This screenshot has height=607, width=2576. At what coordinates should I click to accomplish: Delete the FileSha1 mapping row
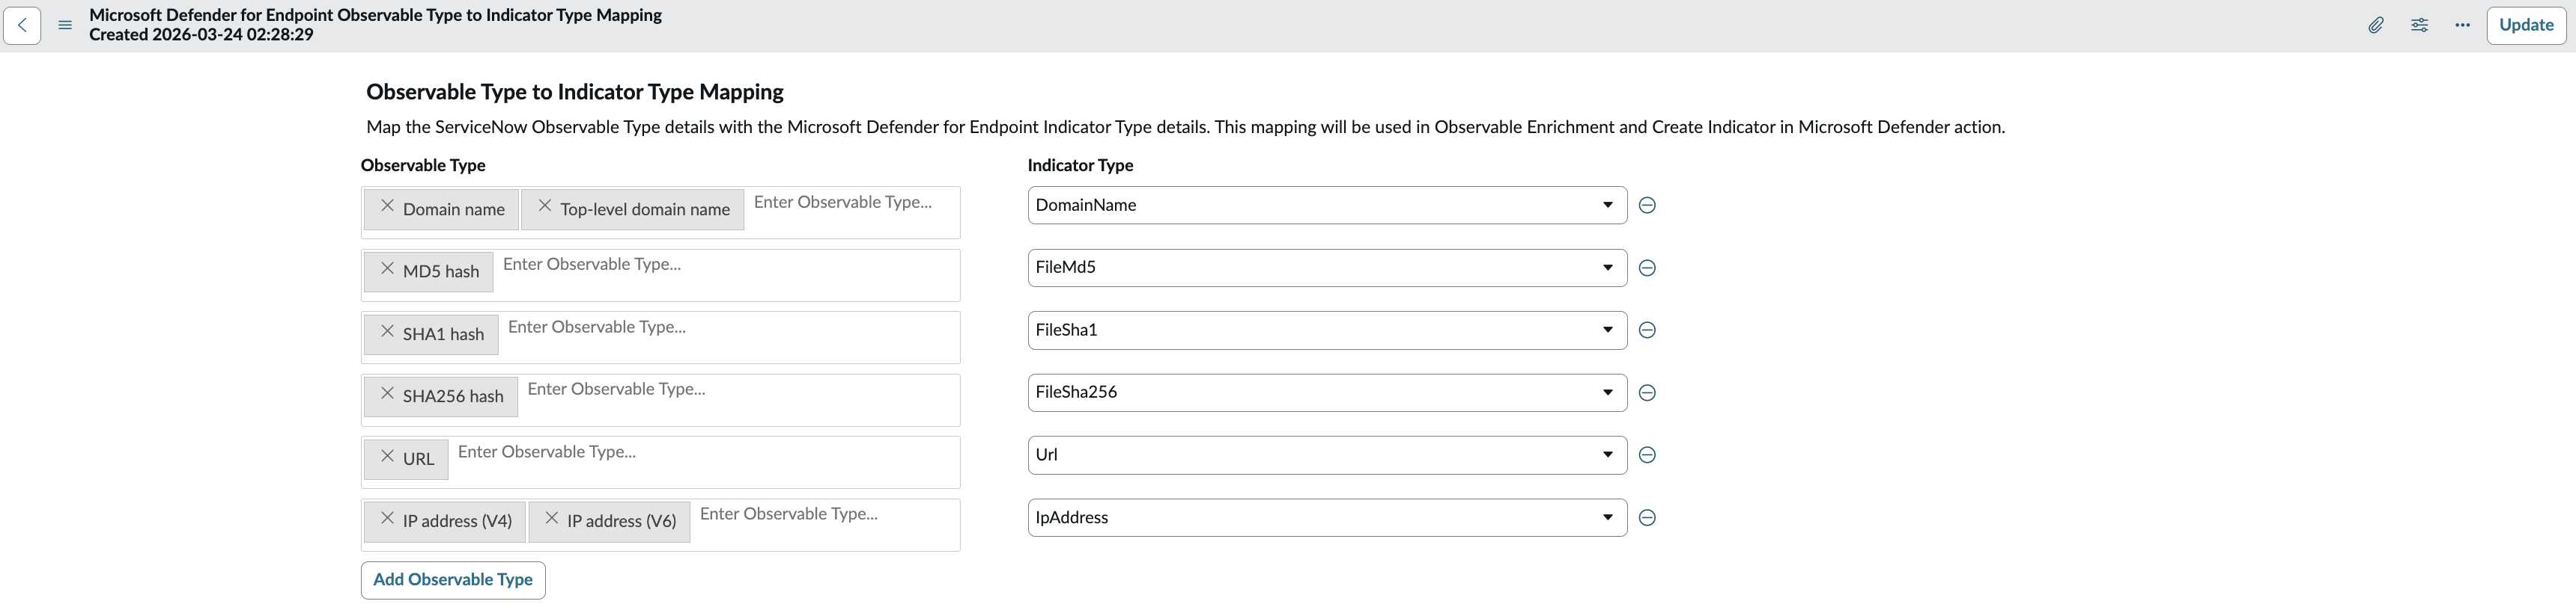pos(1648,330)
